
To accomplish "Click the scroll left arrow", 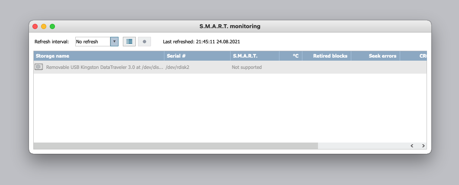I will coord(412,146).
